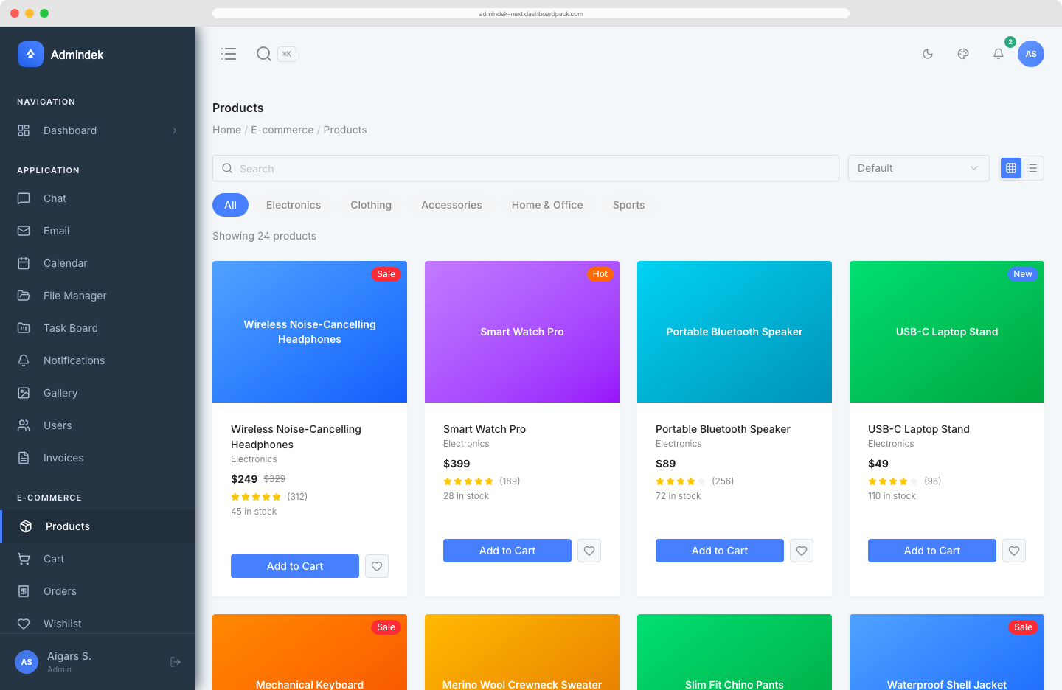Filter by Clothing category
This screenshot has width=1062, height=690.
[x=371, y=205]
